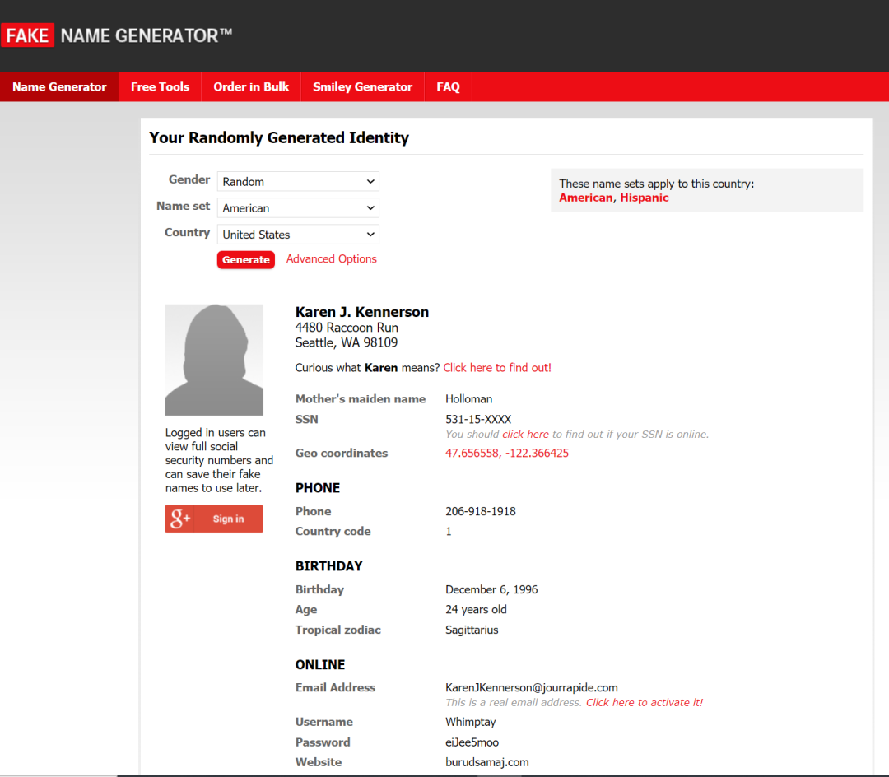Image resolution: width=889 pixels, height=777 pixels.
Task: Click the Google+ Sign in button
Action: tap(214, 519)
